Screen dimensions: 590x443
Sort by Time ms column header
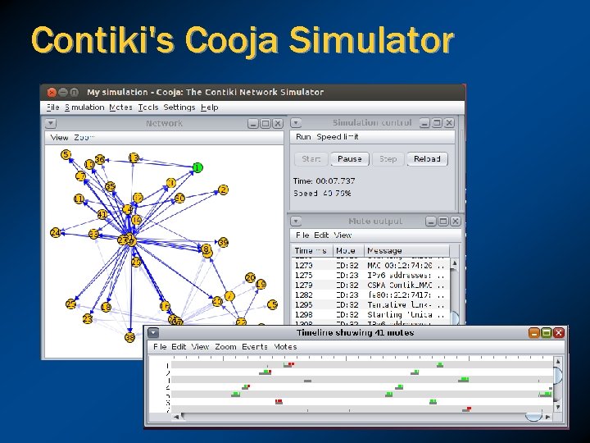(x=312, y=250)
